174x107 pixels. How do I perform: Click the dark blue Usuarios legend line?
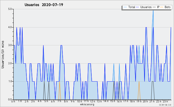137,7
